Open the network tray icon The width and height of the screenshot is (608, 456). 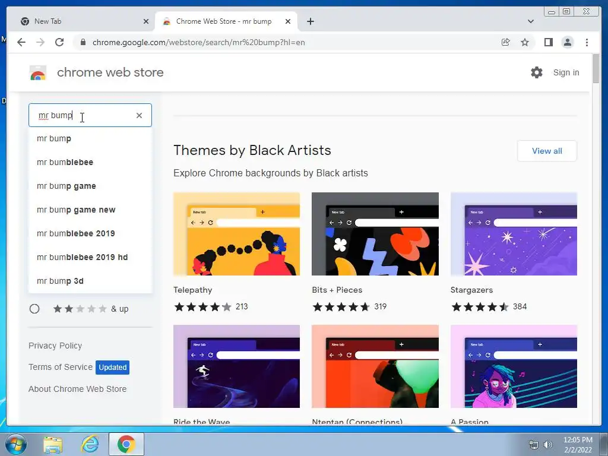coord(534,445)
